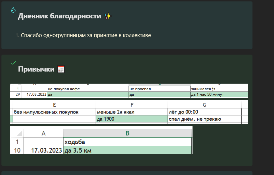The width and height of the screenshot is (274, 175).
Task: Click the cell спал днём, не трекаю
Action: 205,119
